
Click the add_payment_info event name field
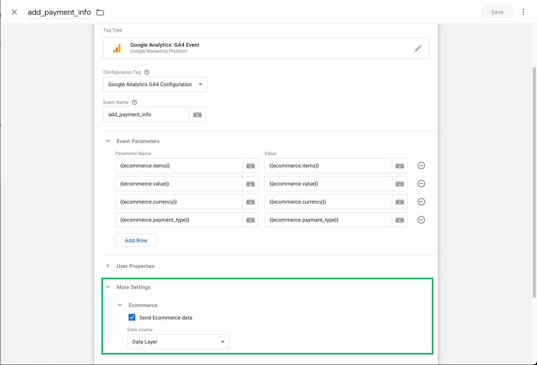147,114
